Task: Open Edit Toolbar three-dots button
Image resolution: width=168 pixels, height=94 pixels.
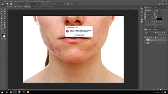Action: (2, 32)
